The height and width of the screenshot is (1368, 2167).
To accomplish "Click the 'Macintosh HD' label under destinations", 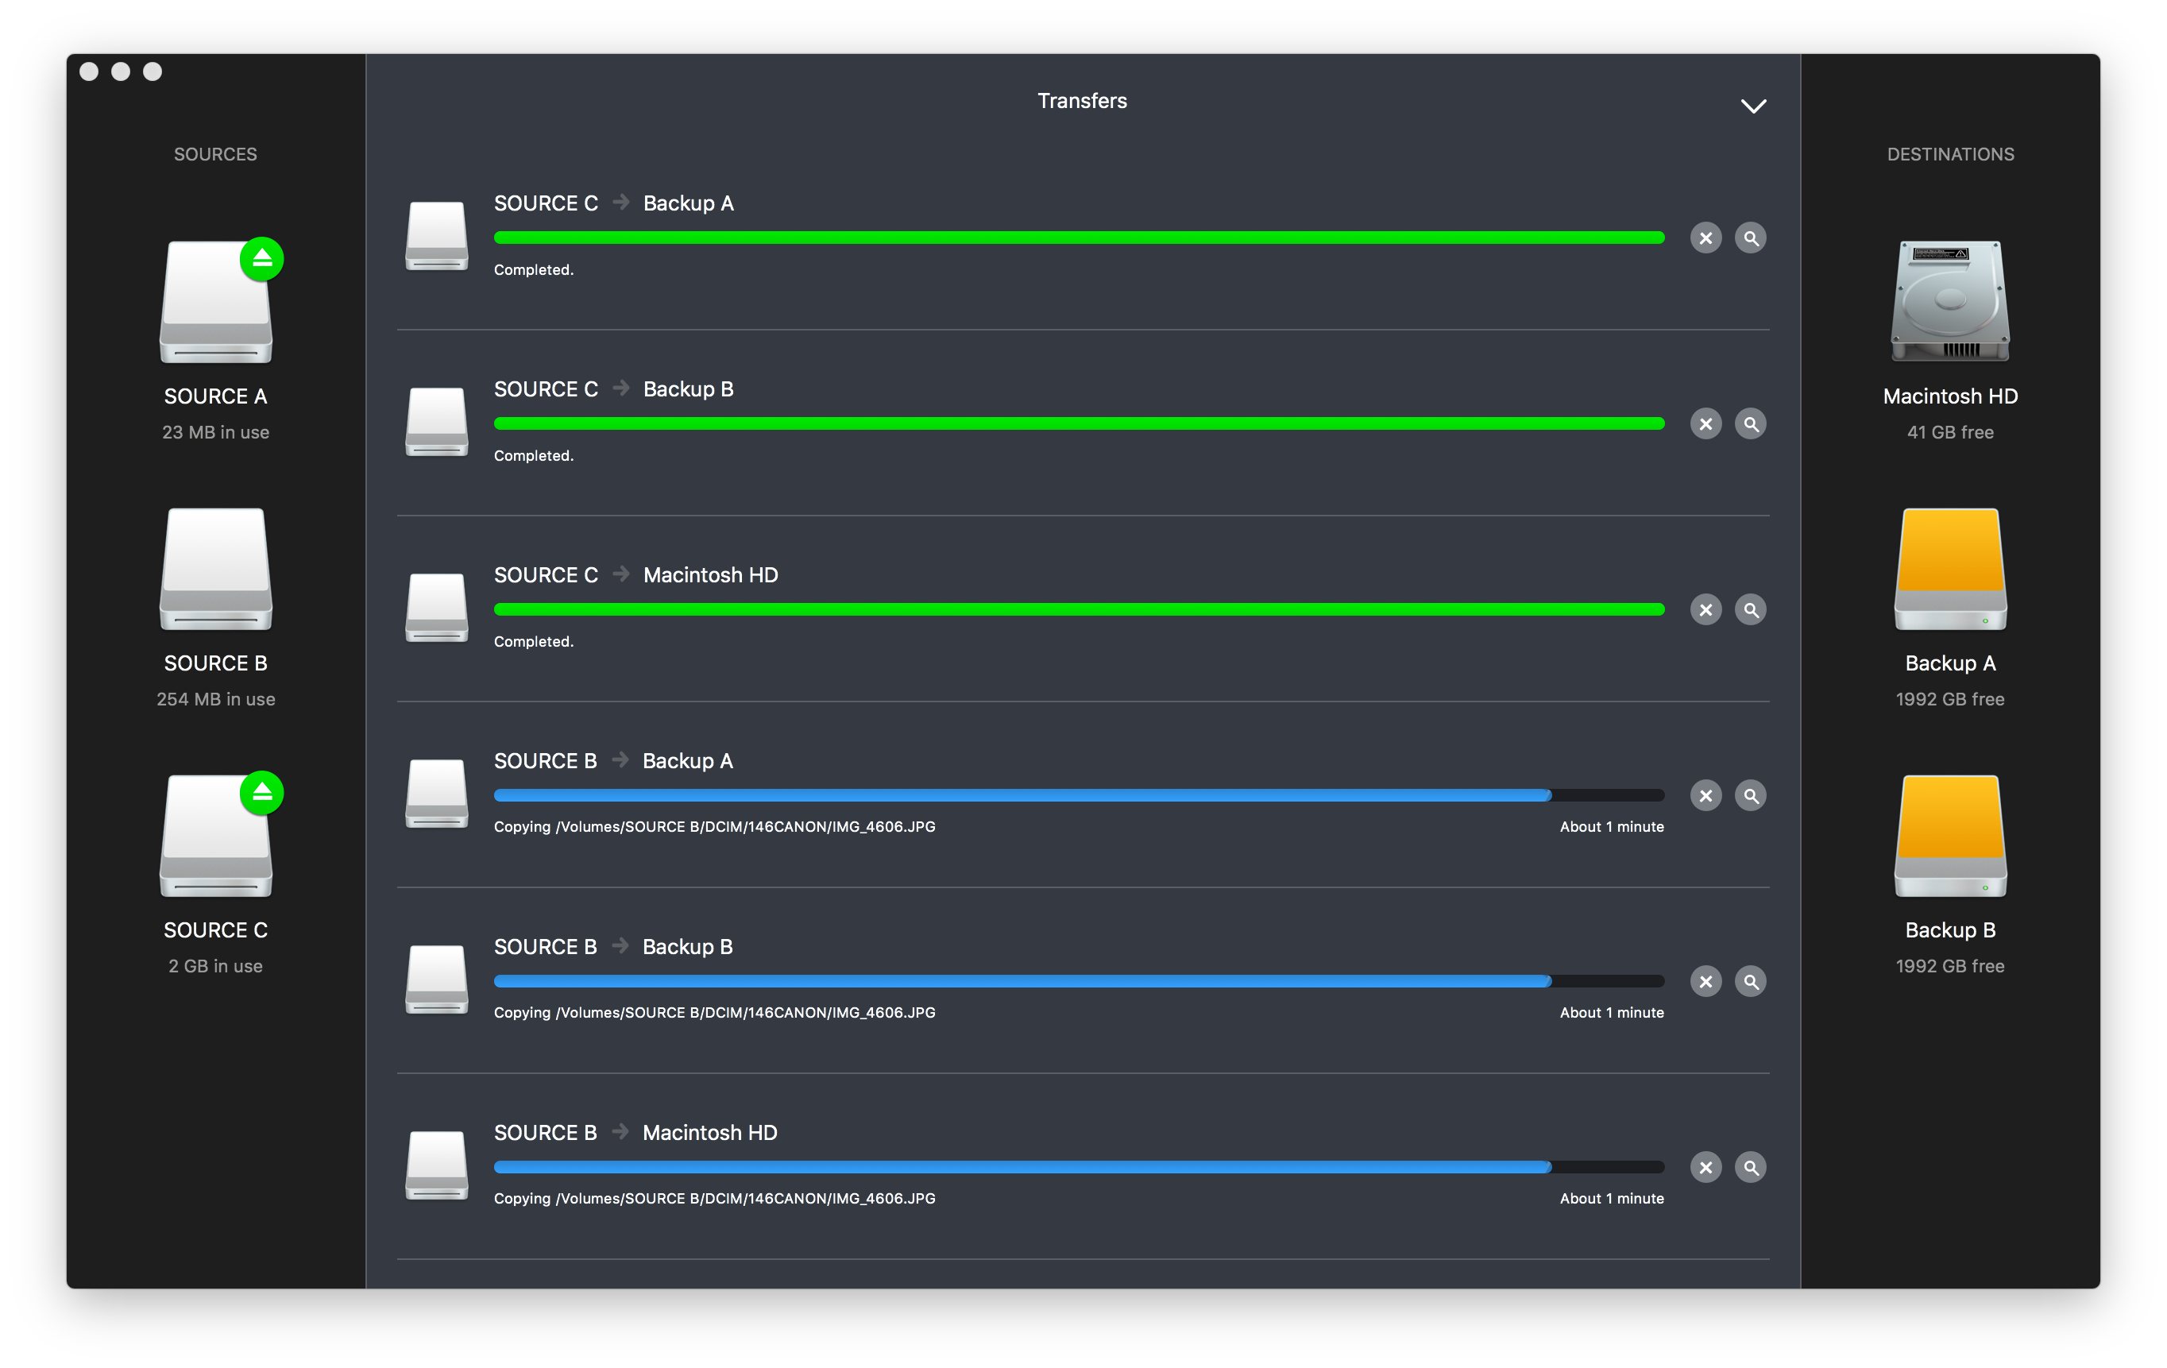I will 1950,397.
